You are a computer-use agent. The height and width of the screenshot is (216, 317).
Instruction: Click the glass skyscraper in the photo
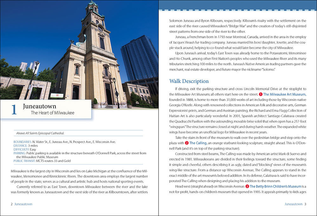[139, 59]
